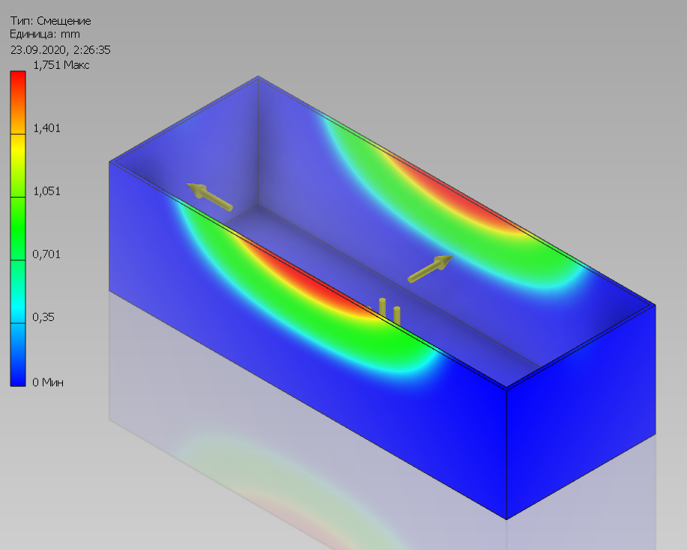Select the '1,051' legend value
This screenshot has width=687, height=550.
pos(46,191)
